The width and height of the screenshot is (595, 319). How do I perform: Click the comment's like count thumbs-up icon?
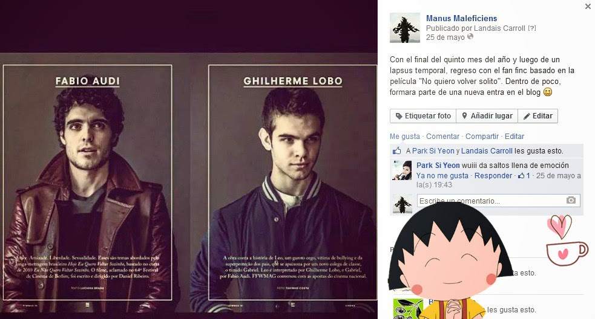pos(521,176)
